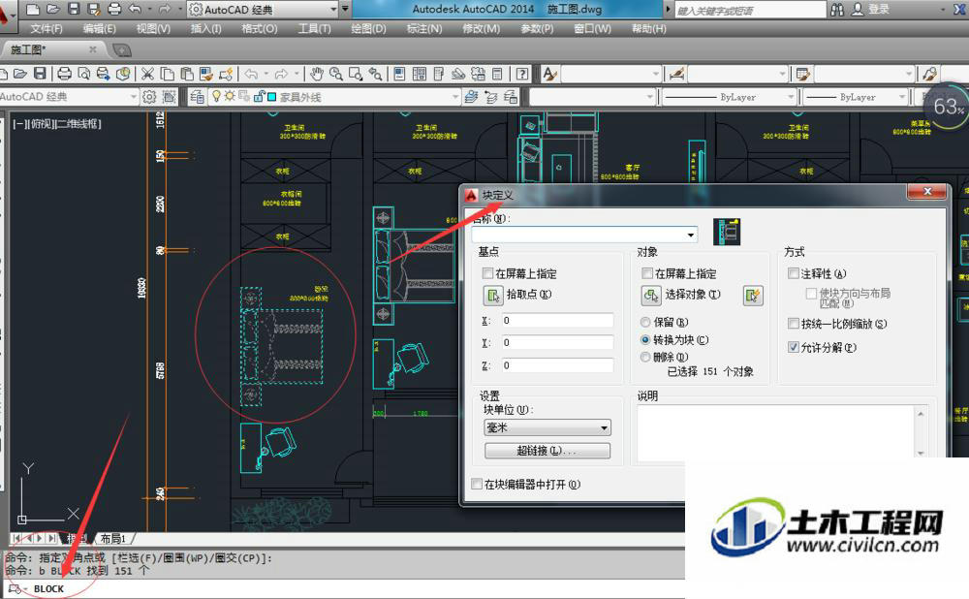The image size is (969, 599).
Task: Click the Plot printer icon
Action: [x=64, y=75]
